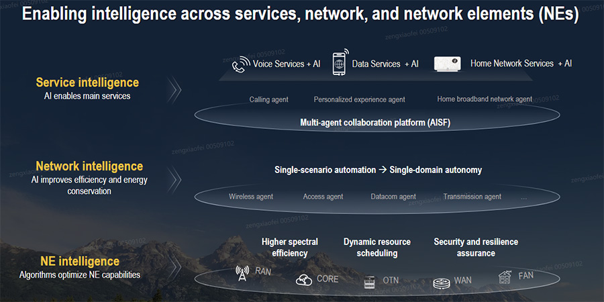
Task: Click the 'Datacom agent' label
Action: click(x=393, y=197)
